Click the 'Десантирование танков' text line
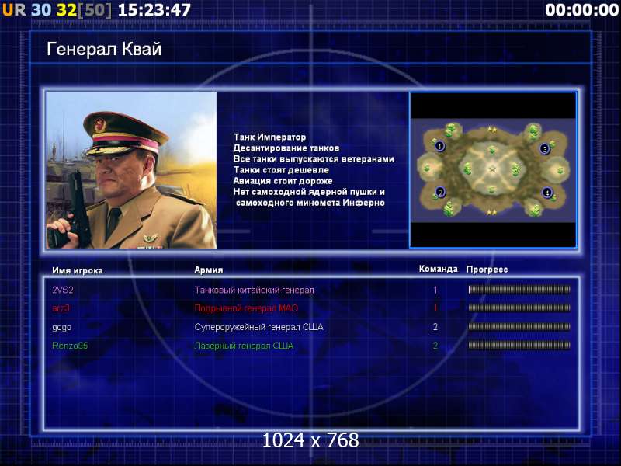This screenshot has height=466, width=621. [x=286, y=148]
